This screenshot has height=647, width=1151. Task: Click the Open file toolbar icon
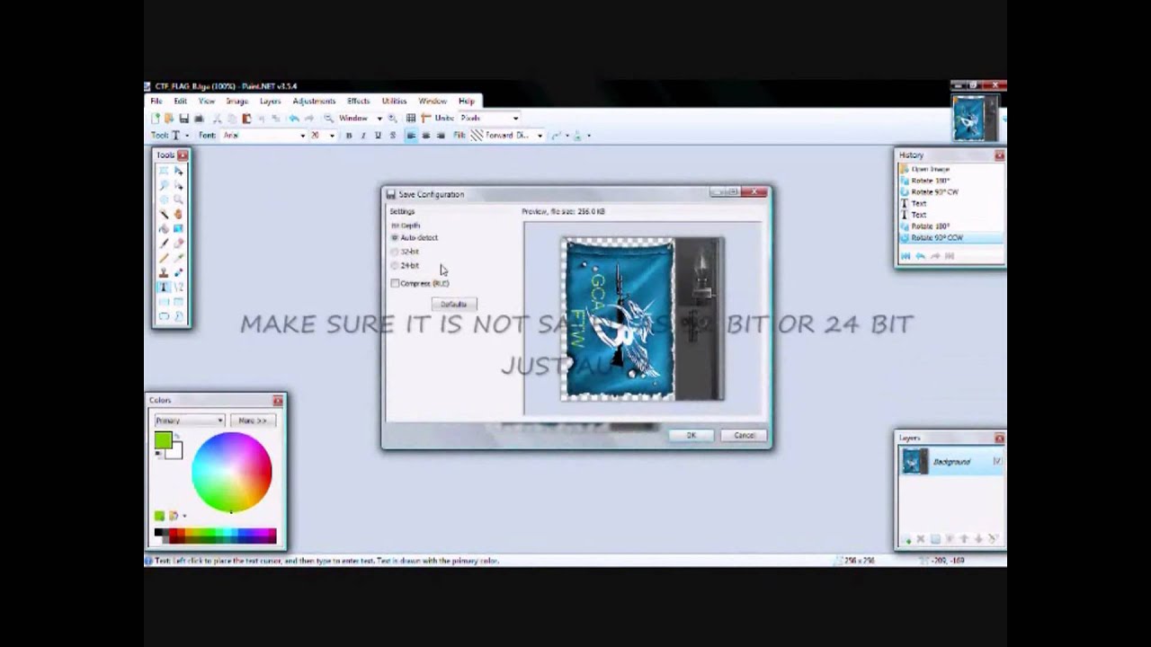tap(169, 118)
